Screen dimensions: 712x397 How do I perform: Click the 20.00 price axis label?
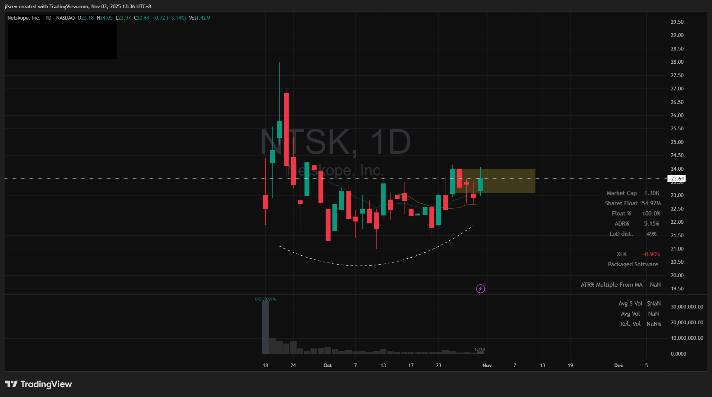pyautogui.click(x=677, y=275)
